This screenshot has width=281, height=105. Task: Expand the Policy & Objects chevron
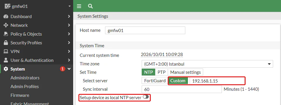[69, 34]
